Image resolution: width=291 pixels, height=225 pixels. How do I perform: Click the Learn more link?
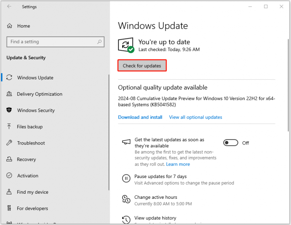(x=178, y=164)
